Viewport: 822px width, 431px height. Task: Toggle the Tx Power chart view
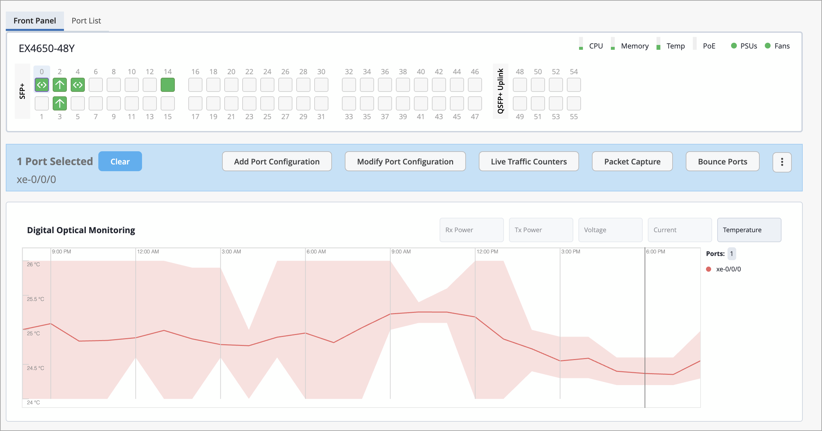541,230
